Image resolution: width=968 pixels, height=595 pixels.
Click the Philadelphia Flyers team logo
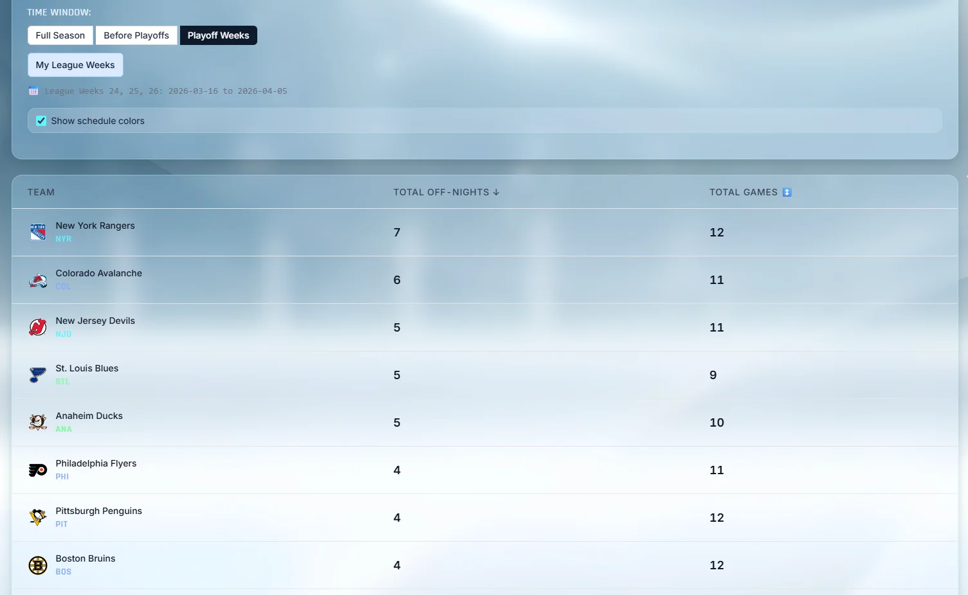click(x=38, y=470)
